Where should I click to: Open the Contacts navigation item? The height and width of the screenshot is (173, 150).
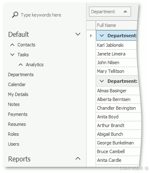tap(26, 45)
